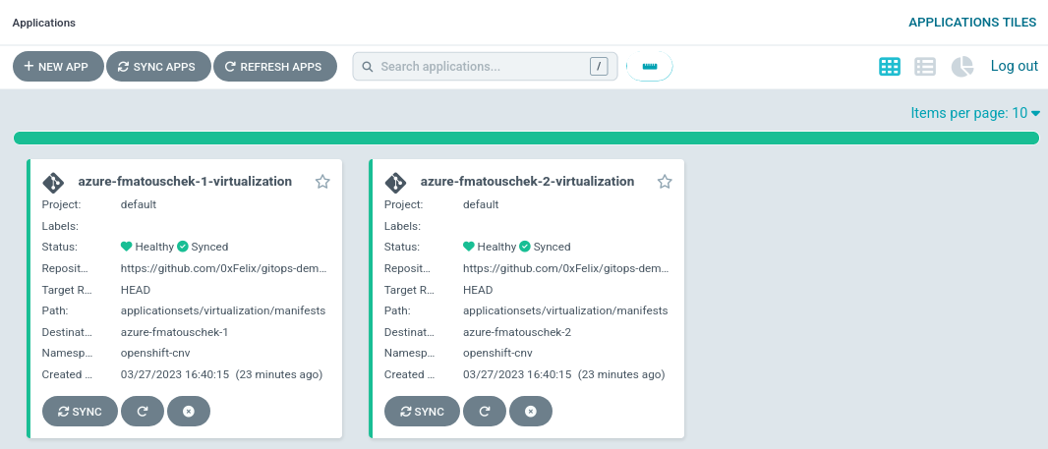Open azure-fmatouschek-2-virtualization application title
Viewport: 1048px width, 449px height.
527,181
